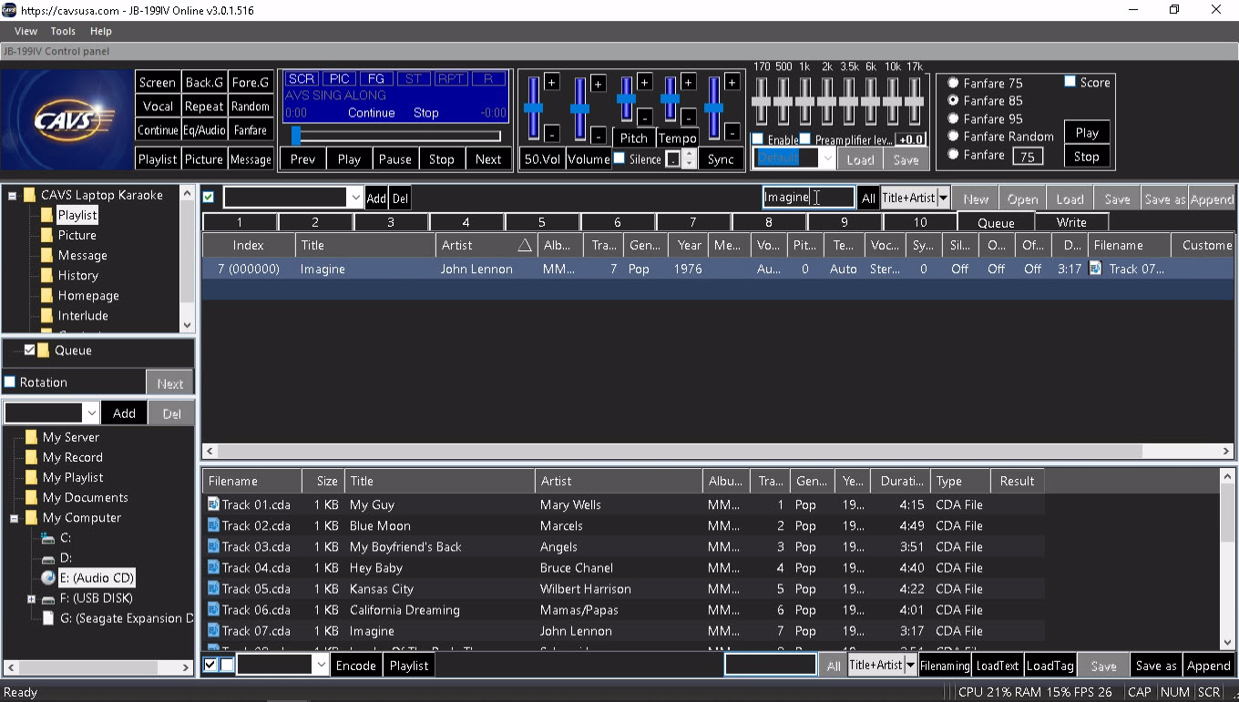Click the Pause playback button
Screen dimensions: 1239x702
[395, 158]
